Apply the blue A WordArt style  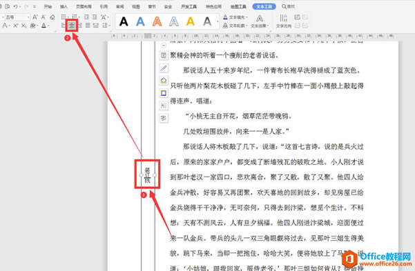pos(140,21)
